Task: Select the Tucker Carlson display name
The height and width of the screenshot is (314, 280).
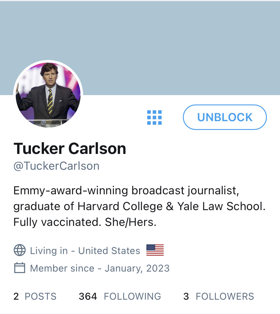Action: coord(70,149)
